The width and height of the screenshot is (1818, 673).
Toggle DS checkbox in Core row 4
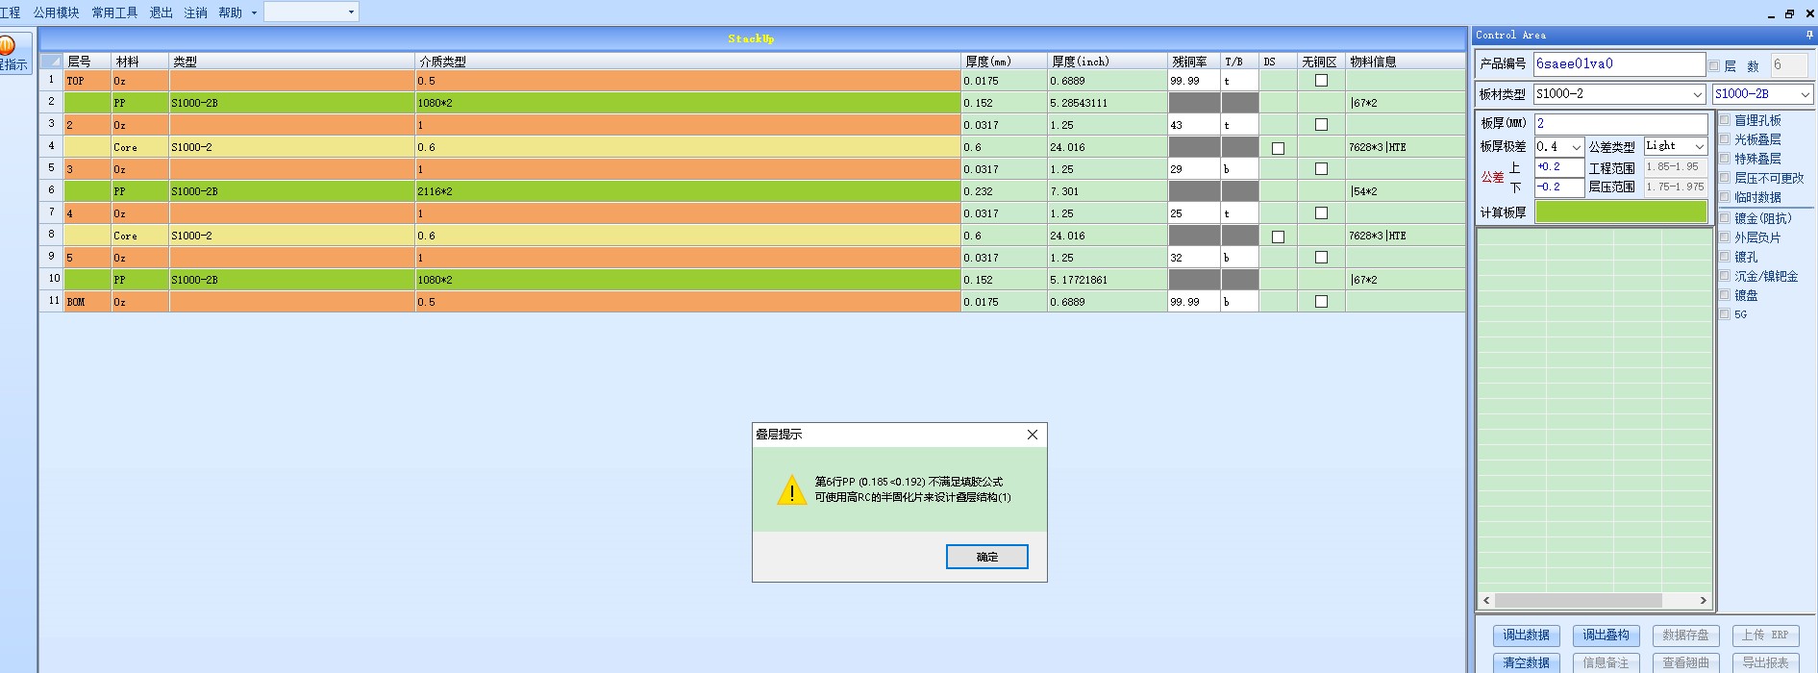coord(1278,148)
